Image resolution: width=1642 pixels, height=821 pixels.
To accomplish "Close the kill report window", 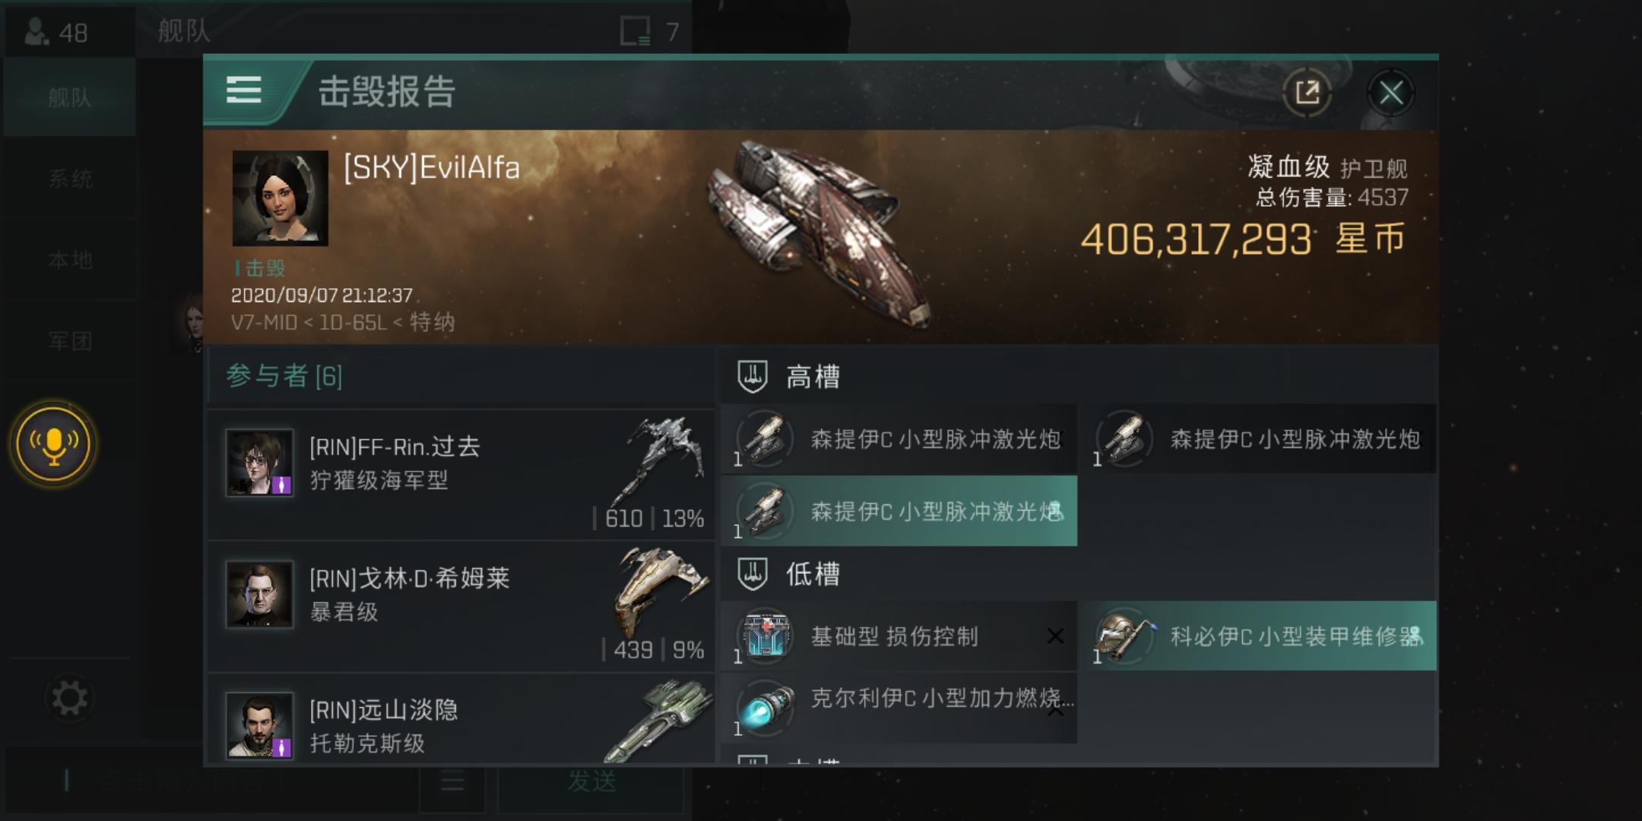I will (1390, 94).
